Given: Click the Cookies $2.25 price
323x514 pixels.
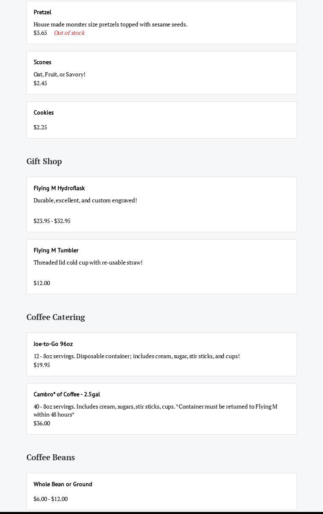Looking at the screenshot, I should 40,127.
